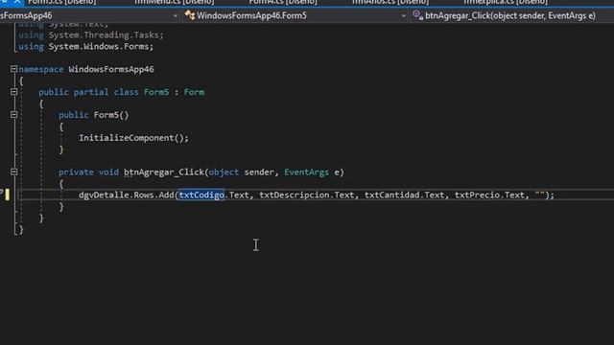Click dgvDetalle at the start of the statement
The image size is (614, 345).
[x=104, y=195]
